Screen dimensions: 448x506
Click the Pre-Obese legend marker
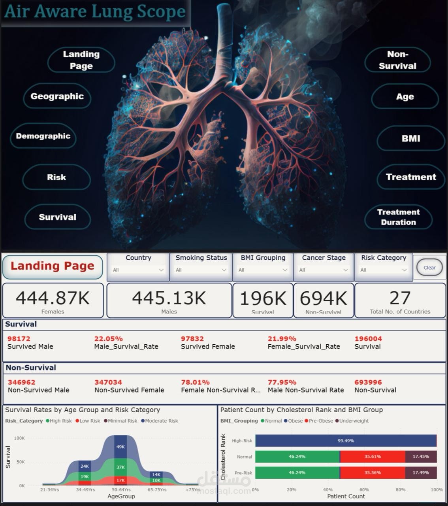(x=307, y=421)
